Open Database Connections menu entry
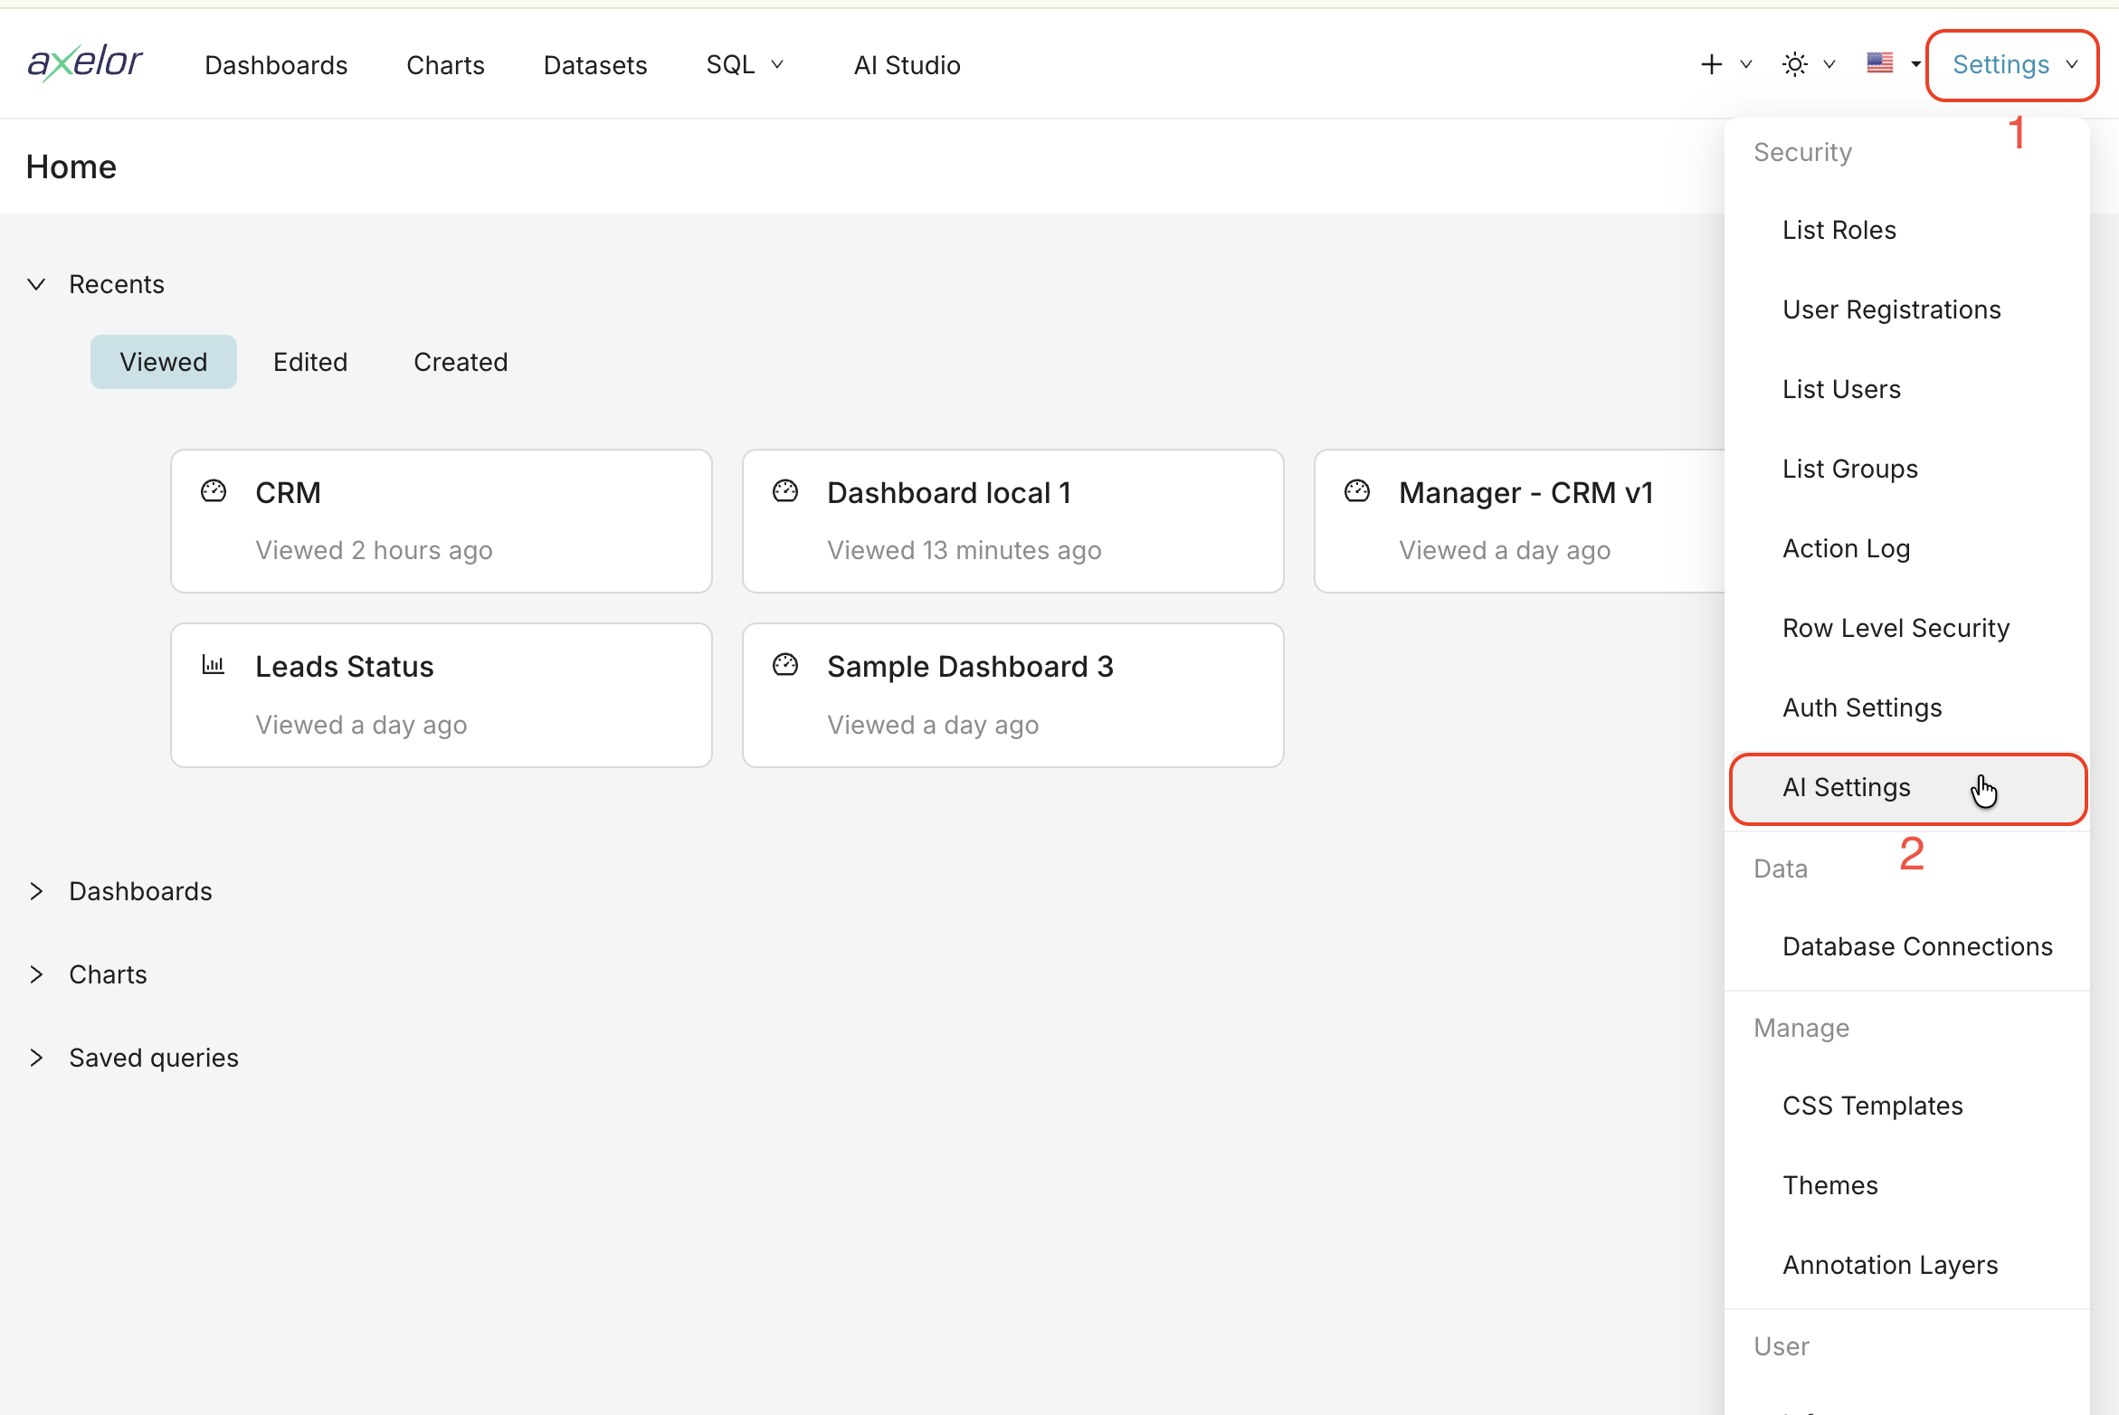 tap(1907, 946)
